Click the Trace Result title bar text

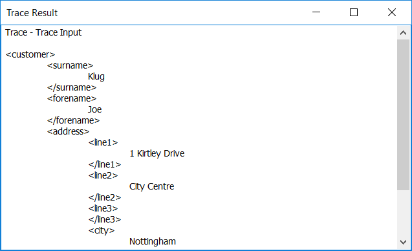(x=32, y=13)
